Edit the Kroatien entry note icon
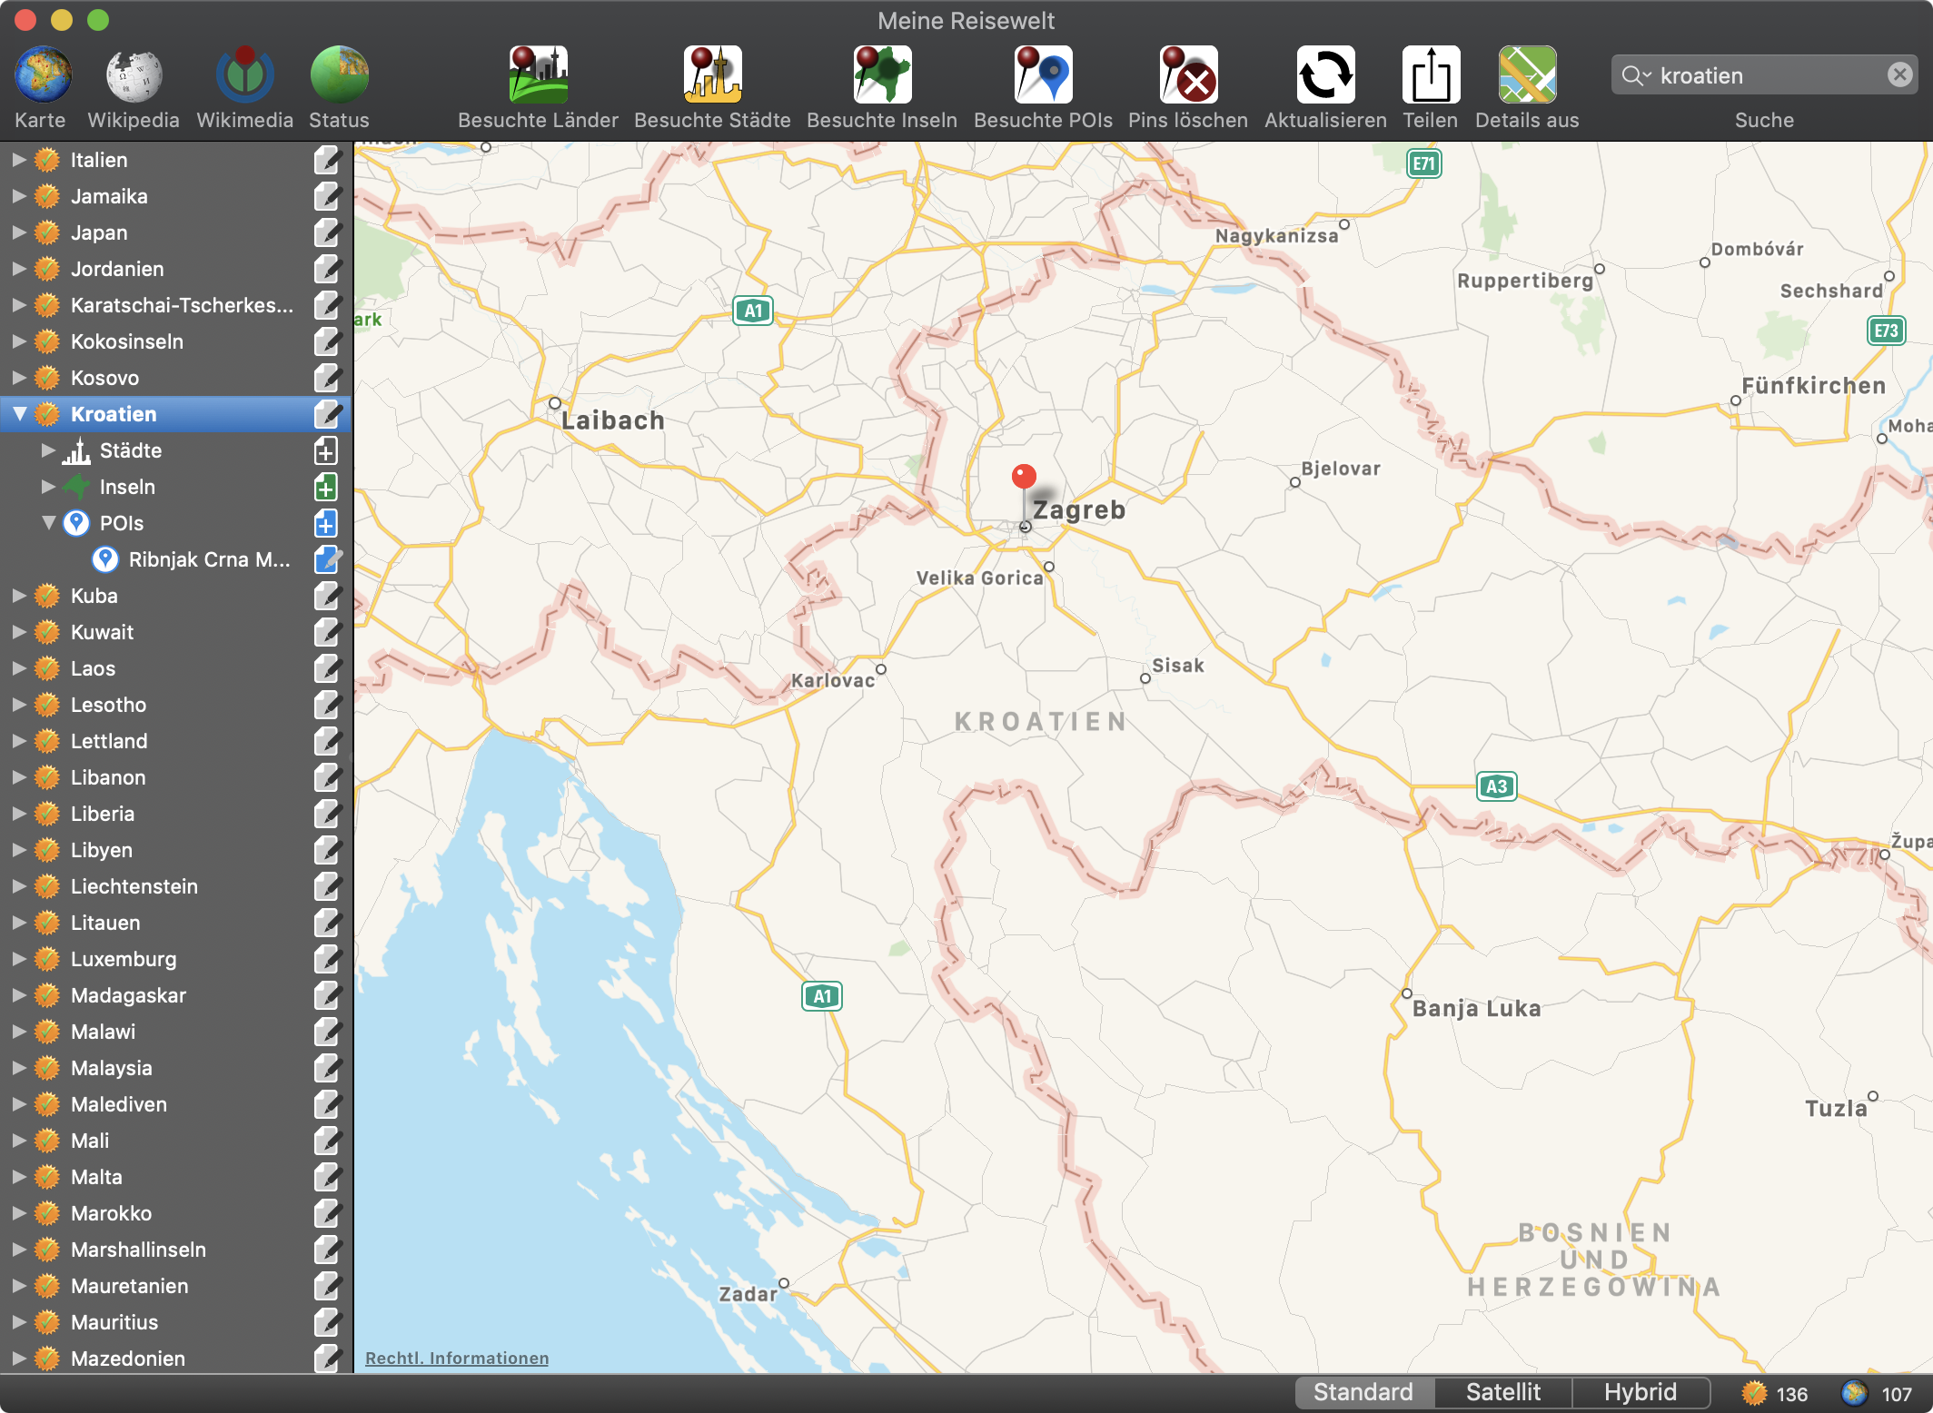This screenshot has height=1413, width=1933. coord(327,414)
